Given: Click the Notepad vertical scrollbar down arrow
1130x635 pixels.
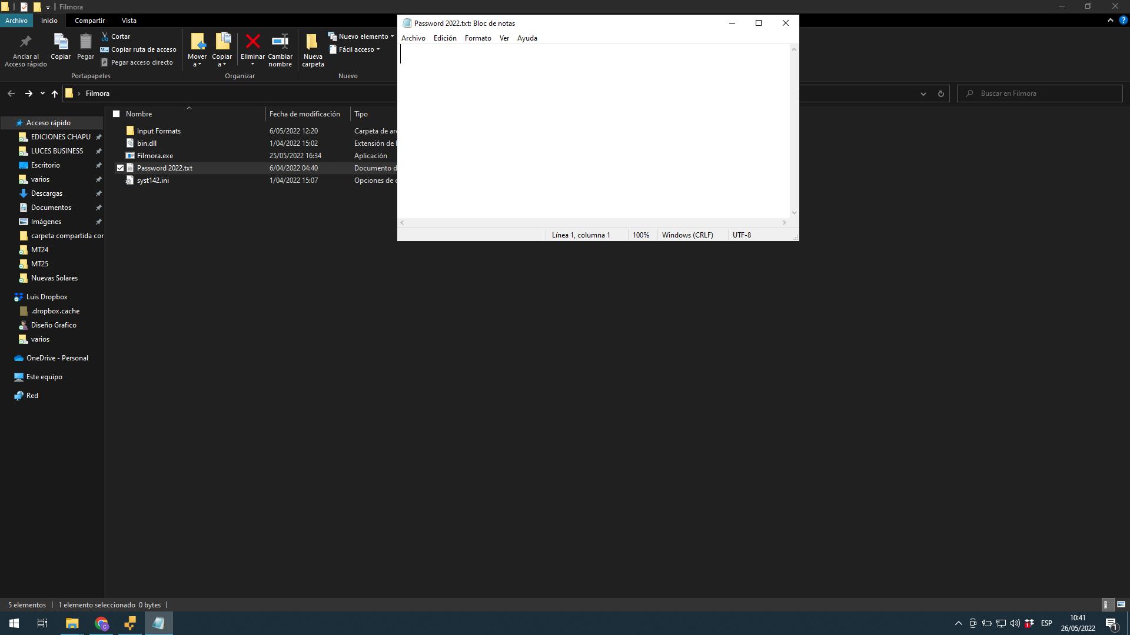Looking at the screenshot, I should 794,213.
